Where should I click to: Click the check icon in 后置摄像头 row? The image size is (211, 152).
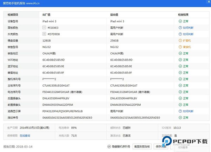point(180,98)
